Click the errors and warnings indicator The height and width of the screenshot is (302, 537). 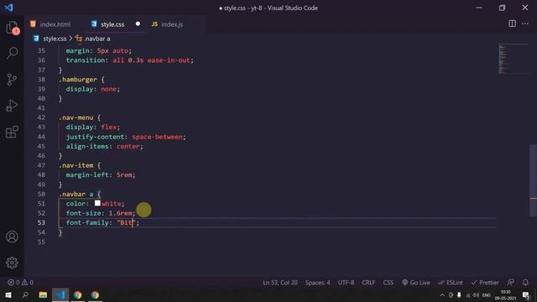coord(20,283)
